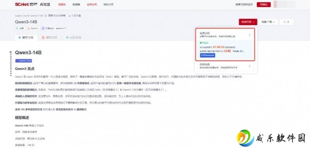Switch to the 模型文件 tab
The width and height of the screenshot is (310, 148).
tap(50, 37)
